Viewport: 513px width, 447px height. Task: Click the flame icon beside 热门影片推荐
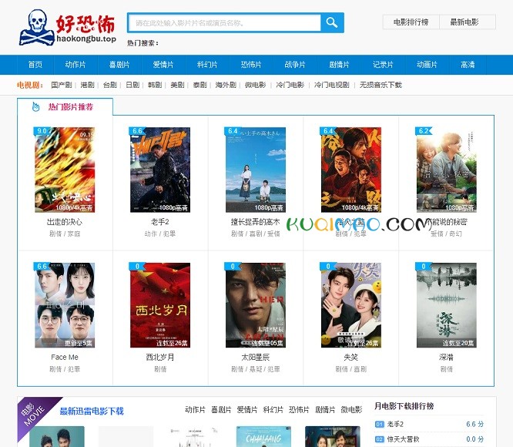point(36,106)
